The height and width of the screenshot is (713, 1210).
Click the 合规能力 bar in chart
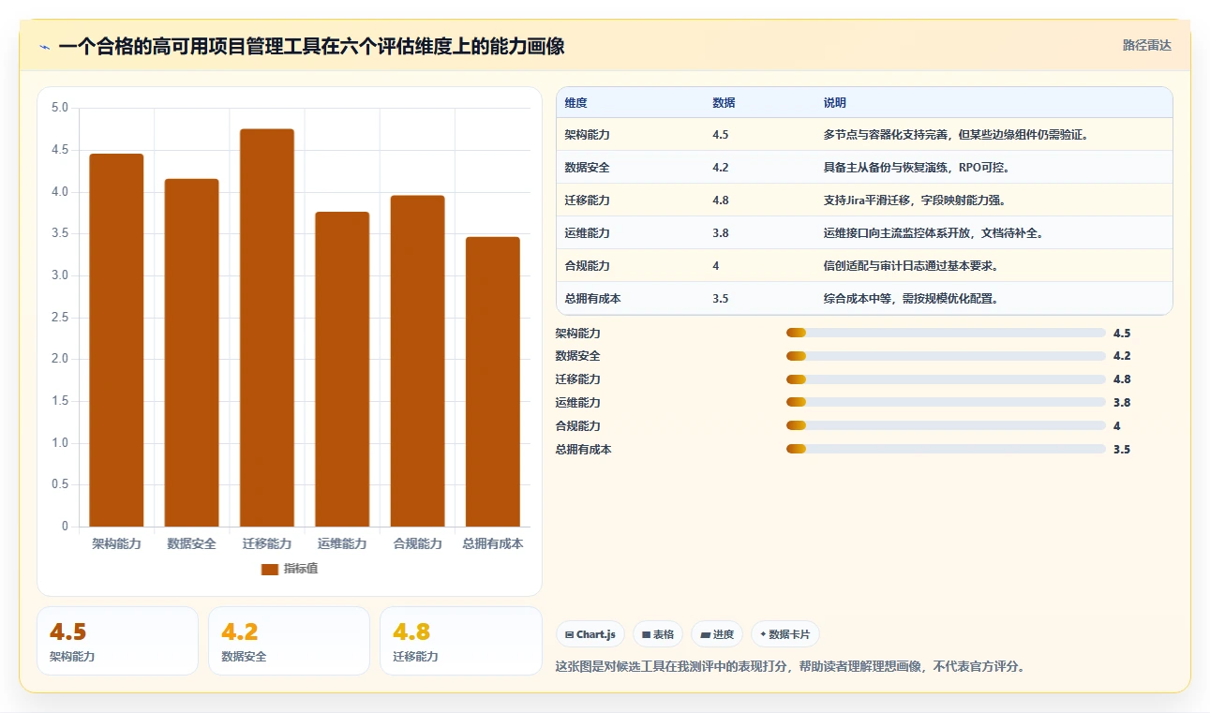pos(417,361)
